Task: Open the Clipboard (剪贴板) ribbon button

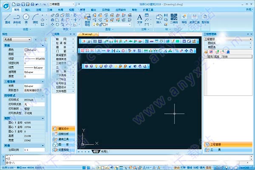Action: (205, 19)
